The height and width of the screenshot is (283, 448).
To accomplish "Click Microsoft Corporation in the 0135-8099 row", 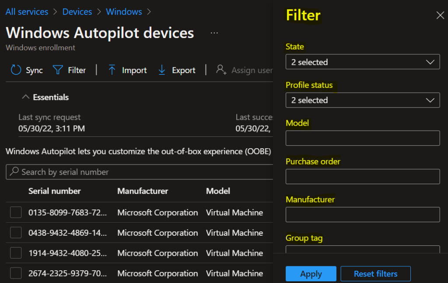I will click(157, 213).
